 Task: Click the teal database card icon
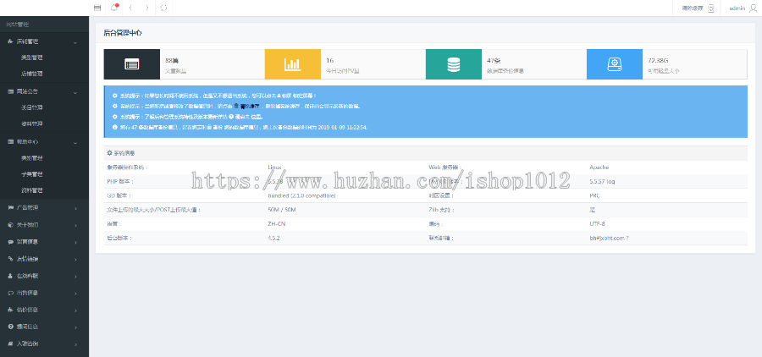point(454,64)
